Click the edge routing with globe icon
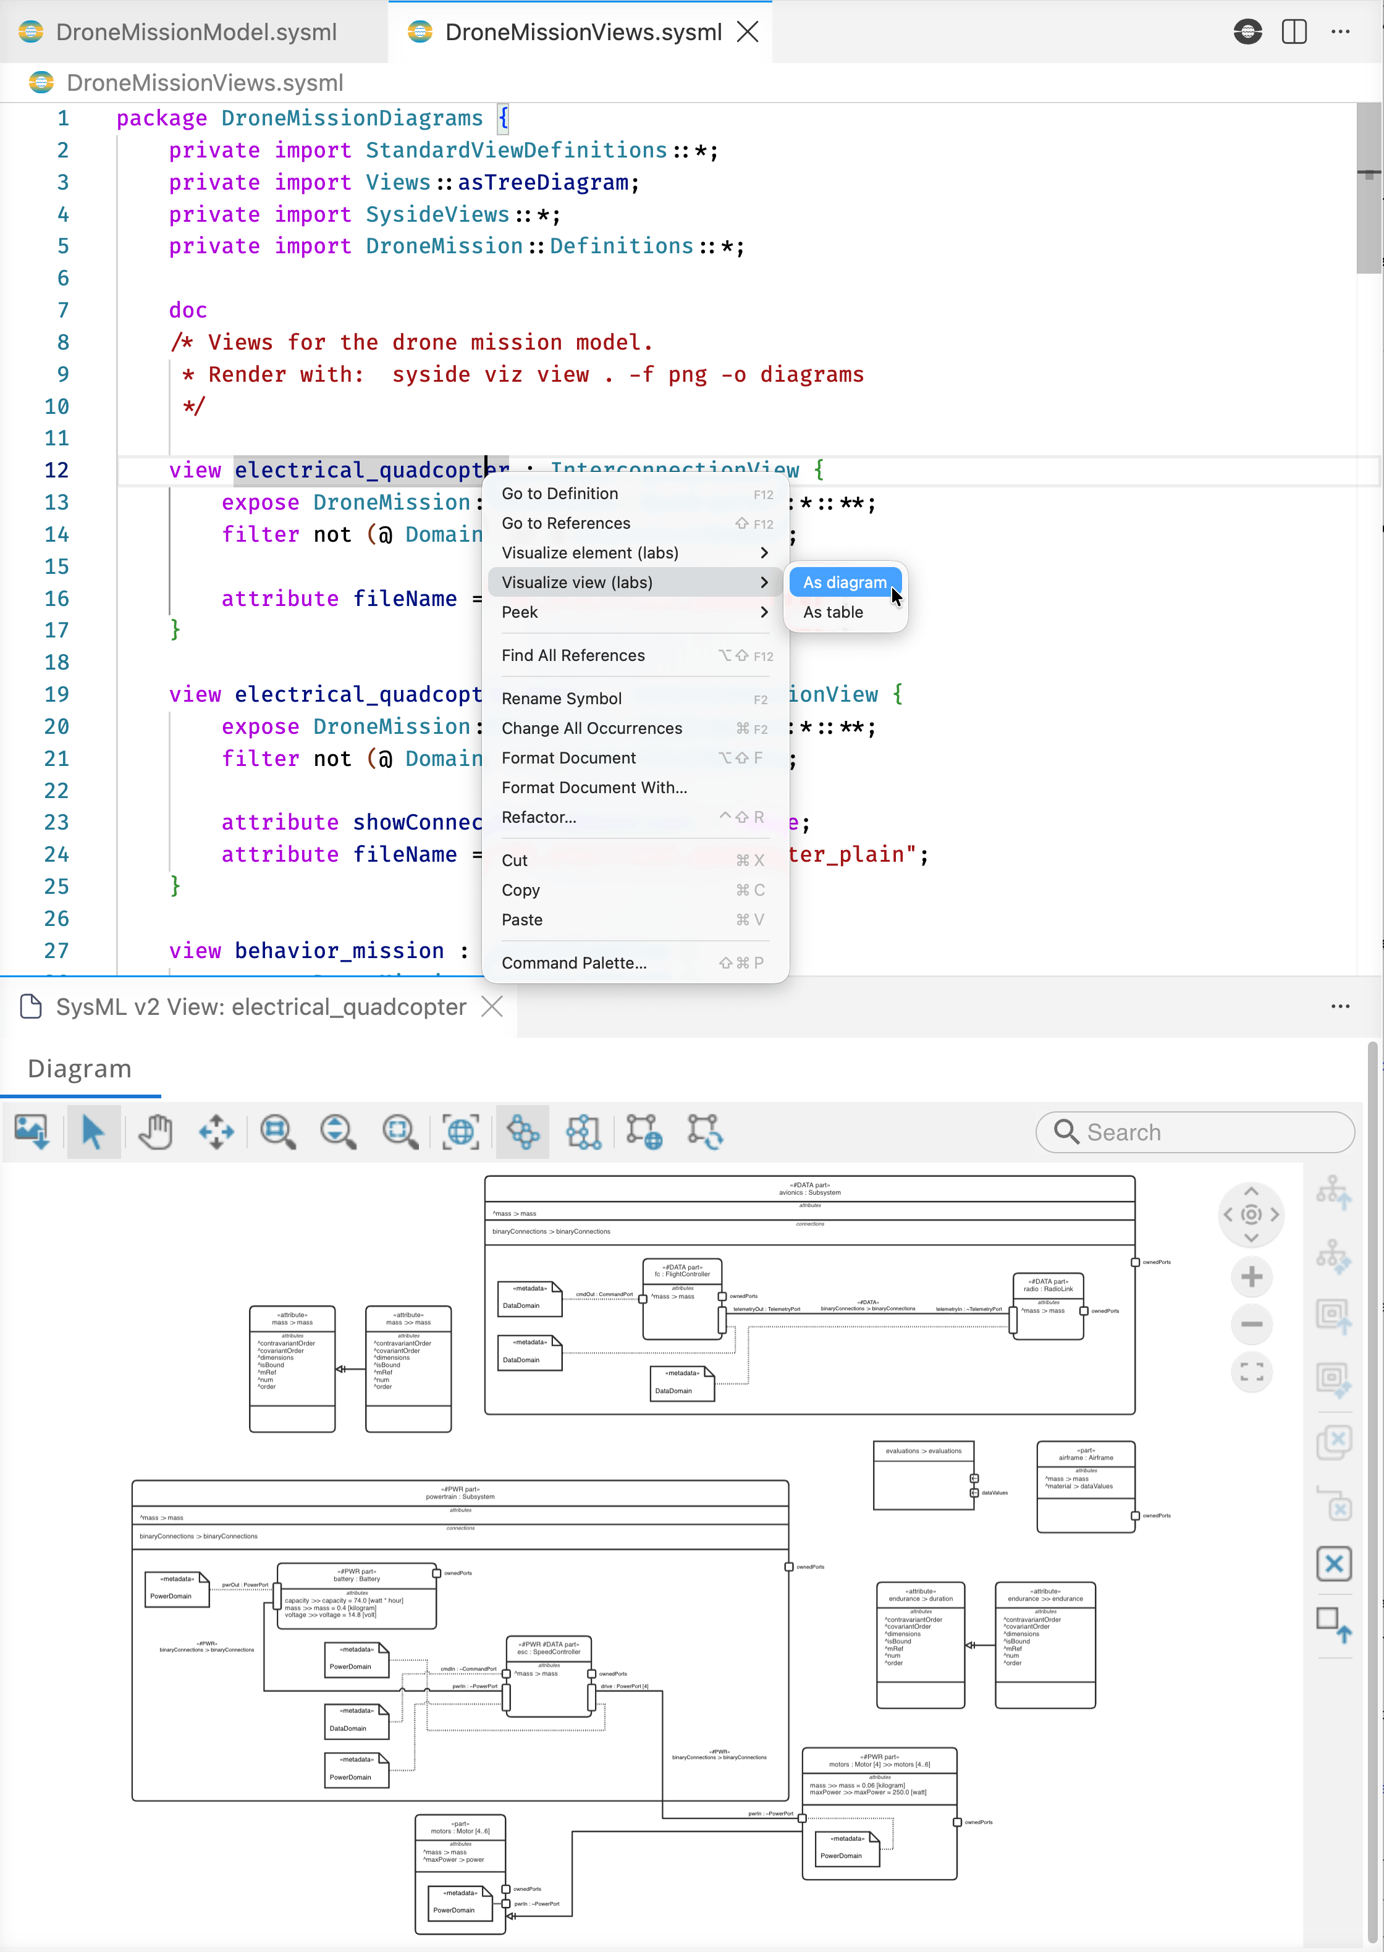Image resolution: width=1384 pixels, height=1952 pixels. (x=644, y=1132)
